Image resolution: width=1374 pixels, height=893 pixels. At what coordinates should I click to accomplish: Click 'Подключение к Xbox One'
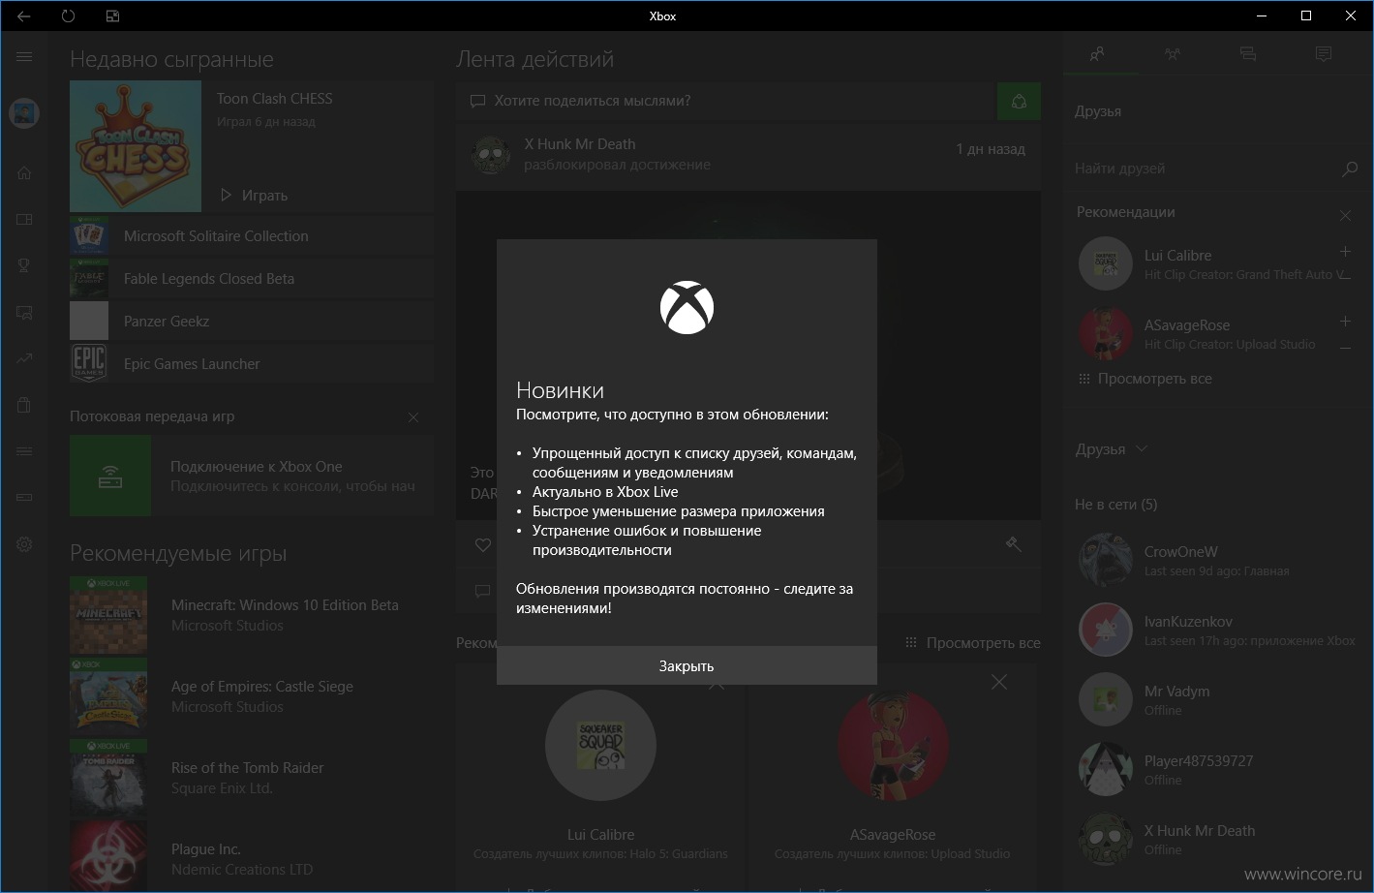257,466
